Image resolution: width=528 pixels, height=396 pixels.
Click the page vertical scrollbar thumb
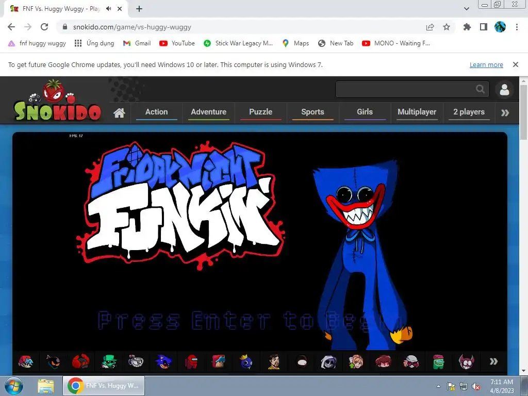point(524,112)
